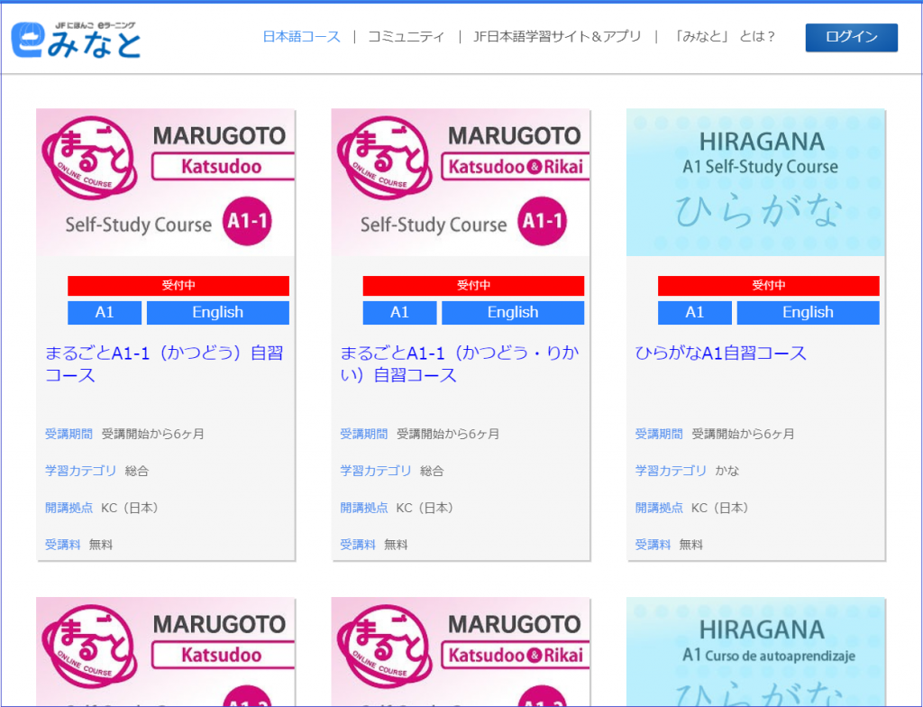
Task: Click 受講料 label in the Katsudoo card
Action: (x=62, y=545)
